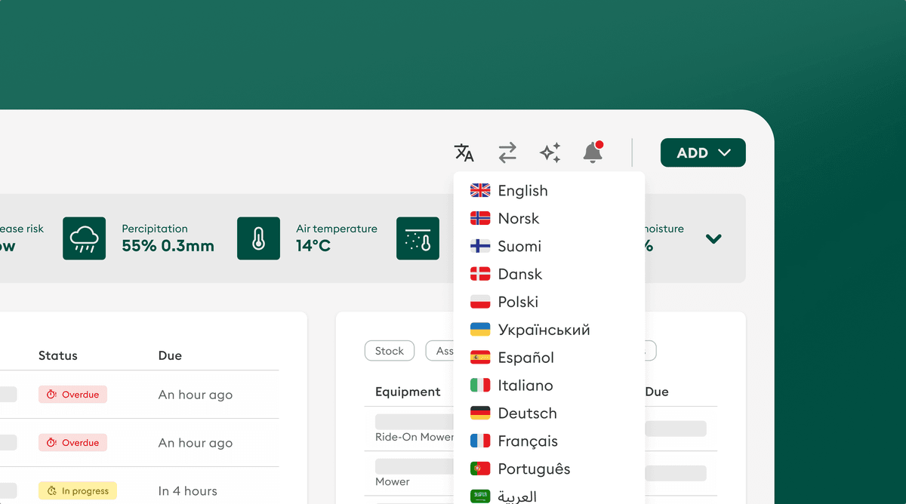Open the AI sparkles assistant icon
The width and height of the screenshot is (906, 504).
pos(550,152)
